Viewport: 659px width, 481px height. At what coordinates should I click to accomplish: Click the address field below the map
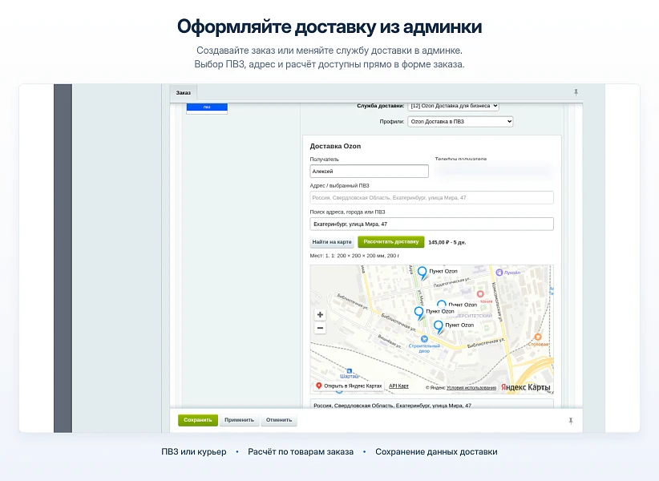click(431, 404)
